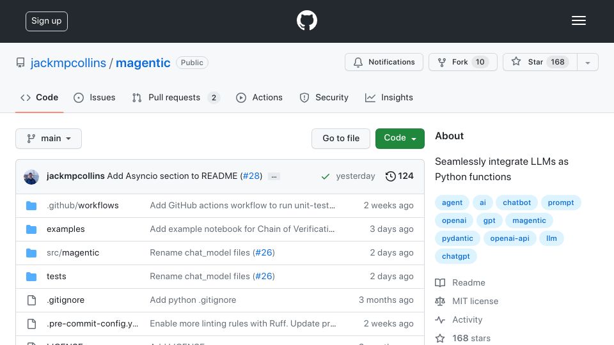The width and height of the screenshot is (614, 345).
Task: Open the .github/workflows folder
Action: tap(83, 205)
